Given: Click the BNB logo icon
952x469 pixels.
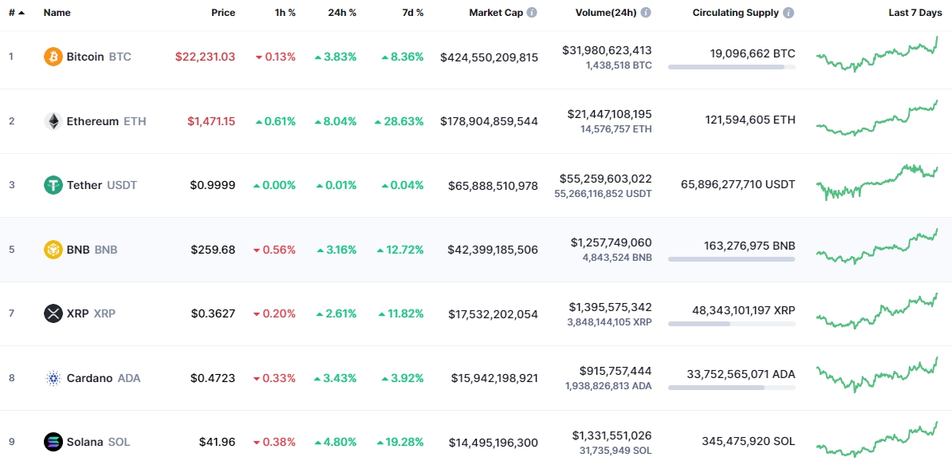Looking at the screenshot, I should (53, 250).
